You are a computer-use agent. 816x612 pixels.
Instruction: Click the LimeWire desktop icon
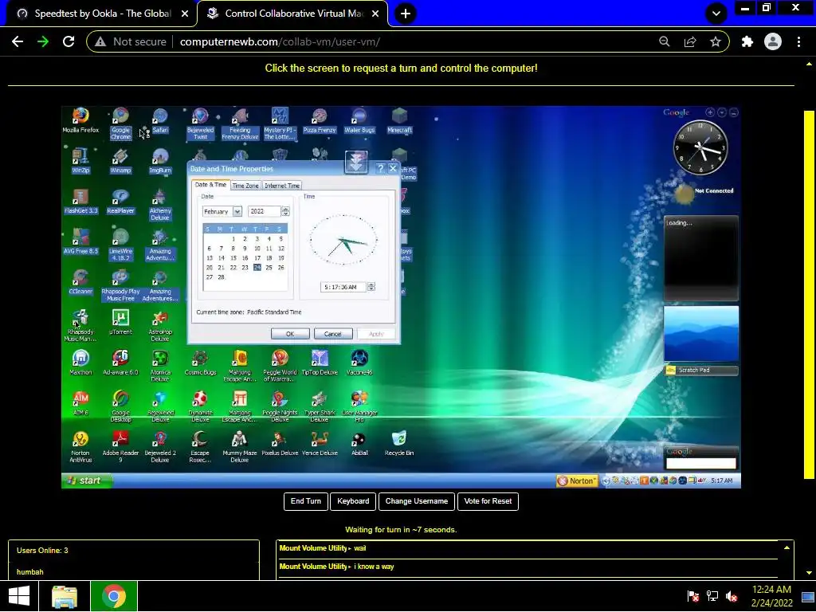pyautogui.click(x=120, y=245)
